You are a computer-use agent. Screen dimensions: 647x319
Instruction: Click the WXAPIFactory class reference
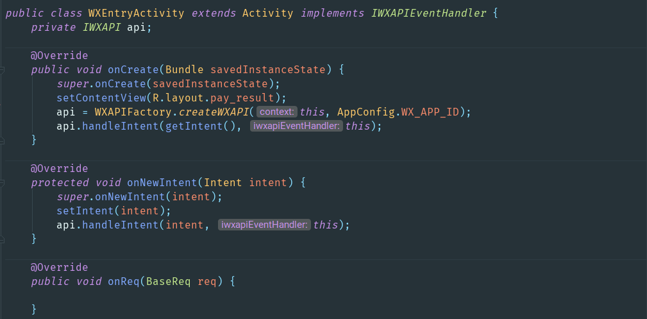click(x=133, y=112)
